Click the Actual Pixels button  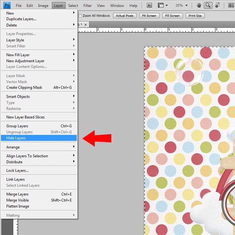(x=125, y=16)
